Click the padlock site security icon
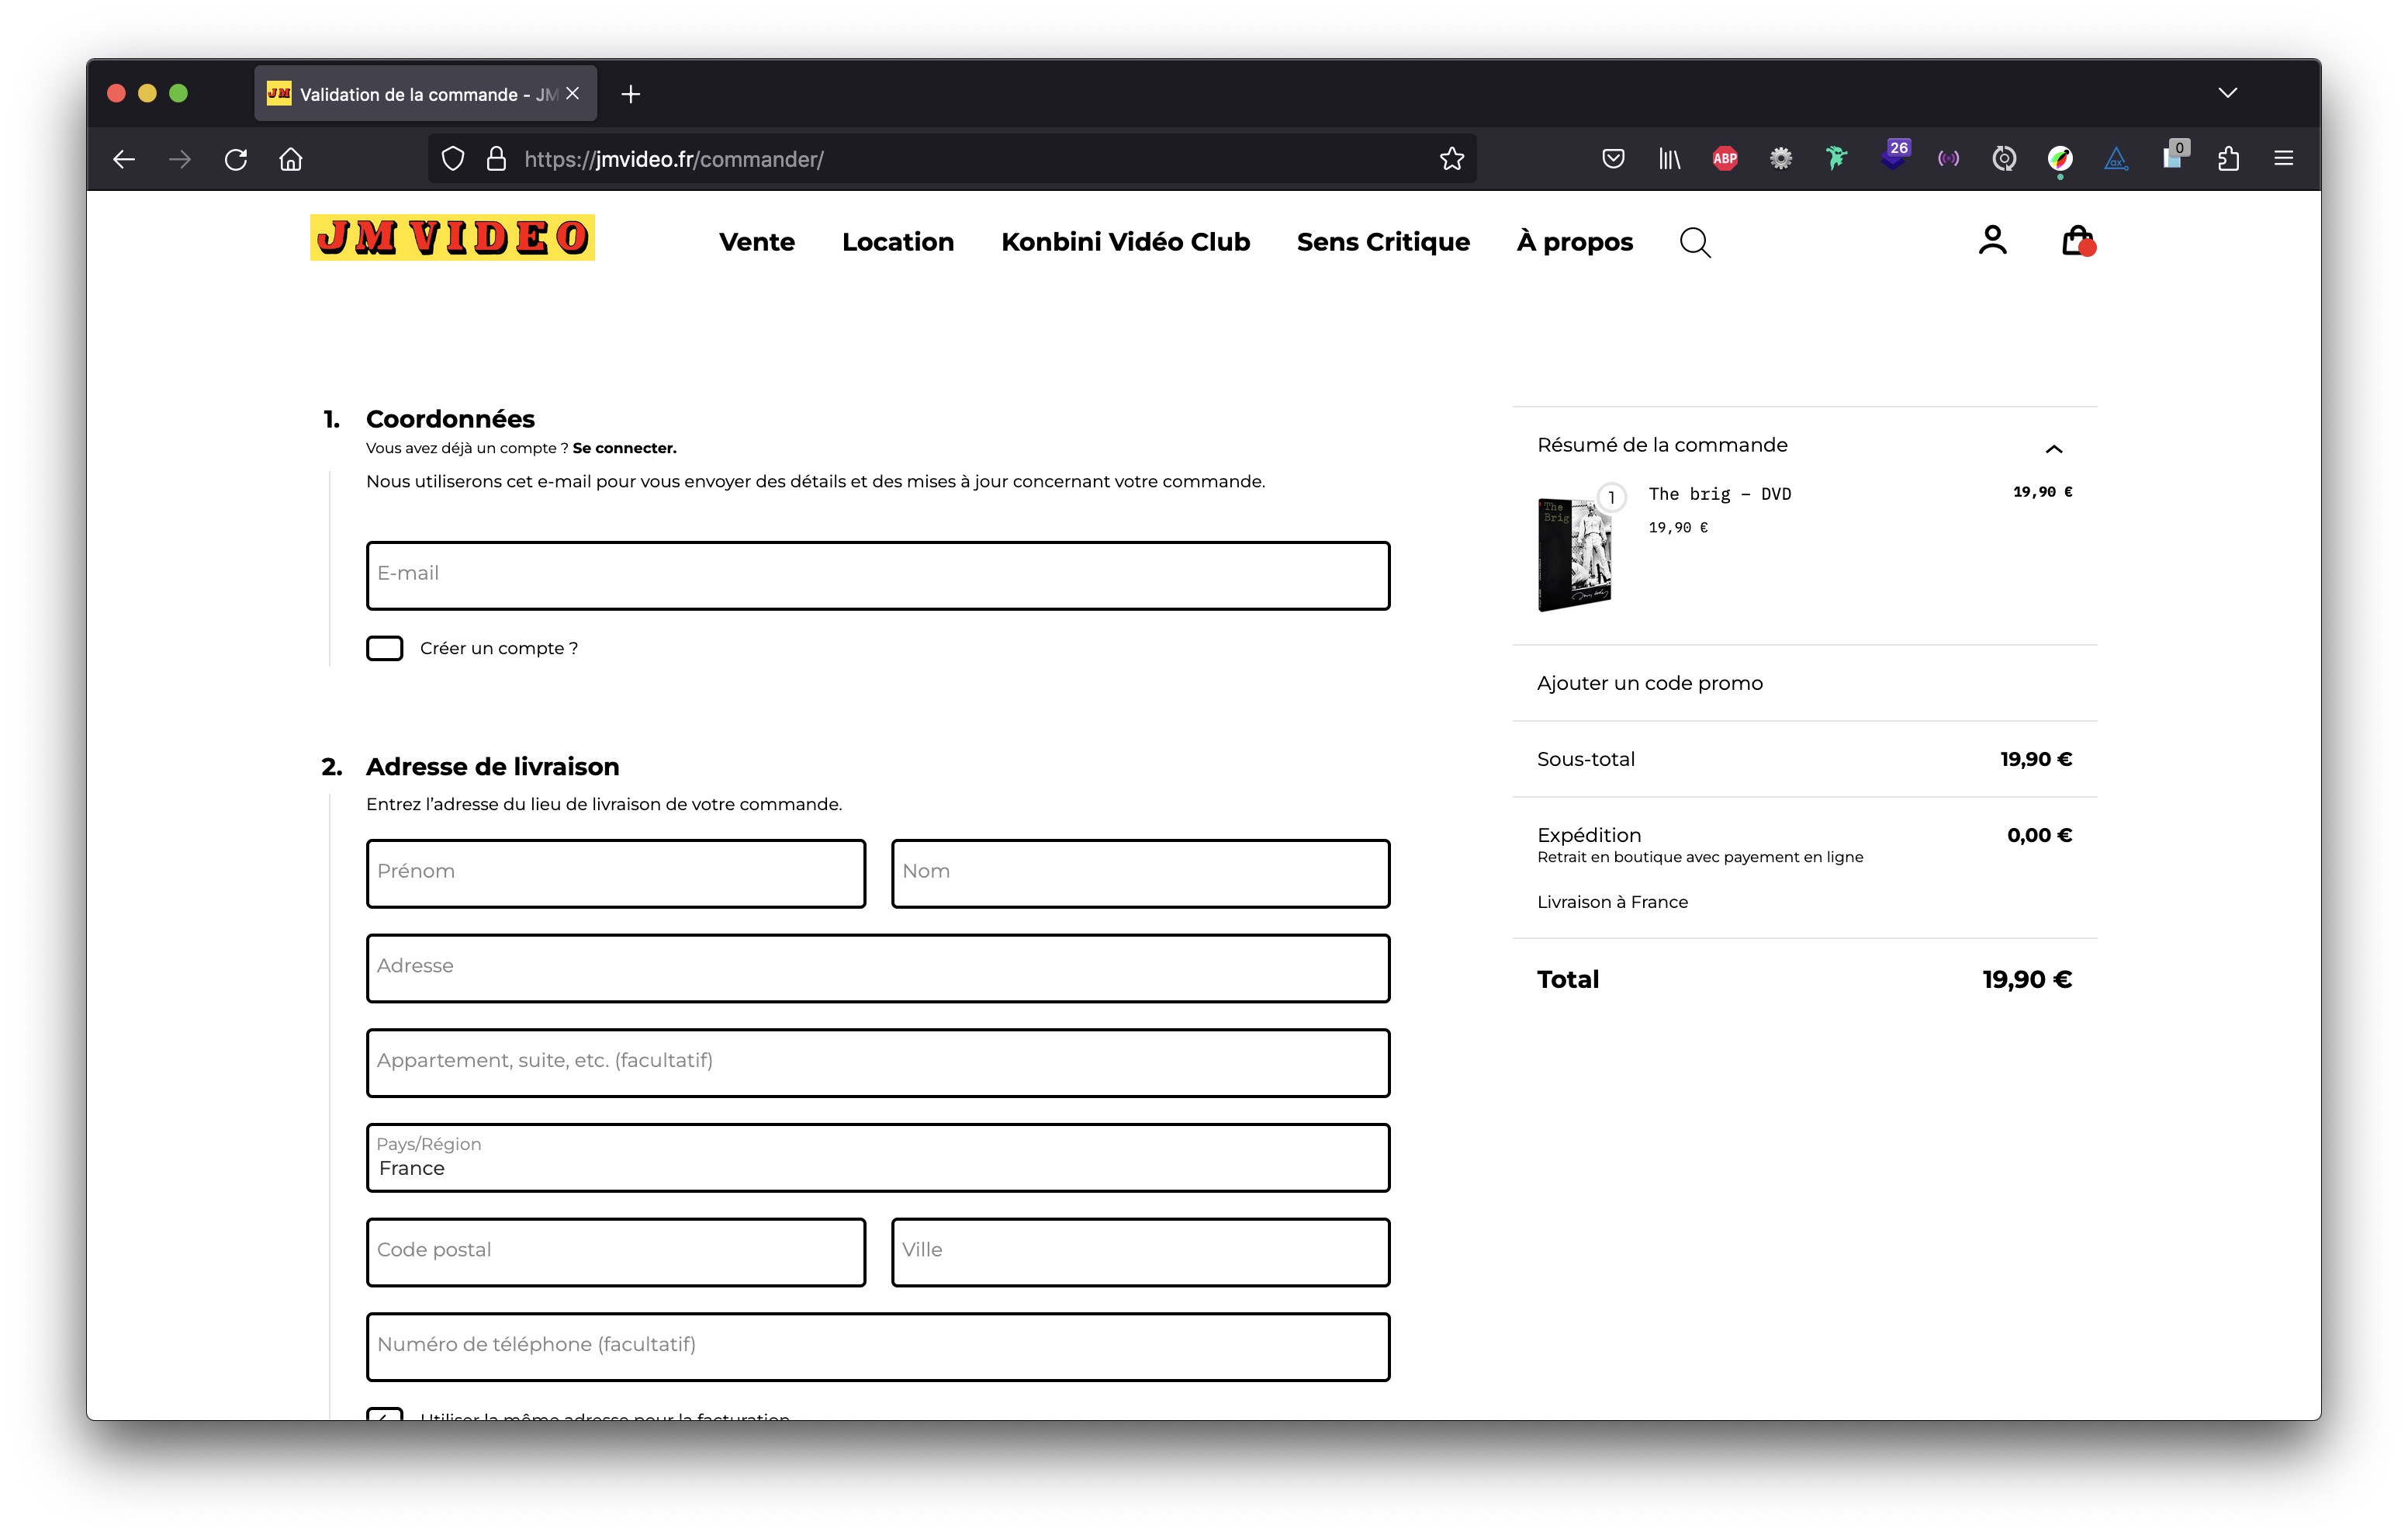The width and height of the screenshot is (2408, 1535). (496, 159)
